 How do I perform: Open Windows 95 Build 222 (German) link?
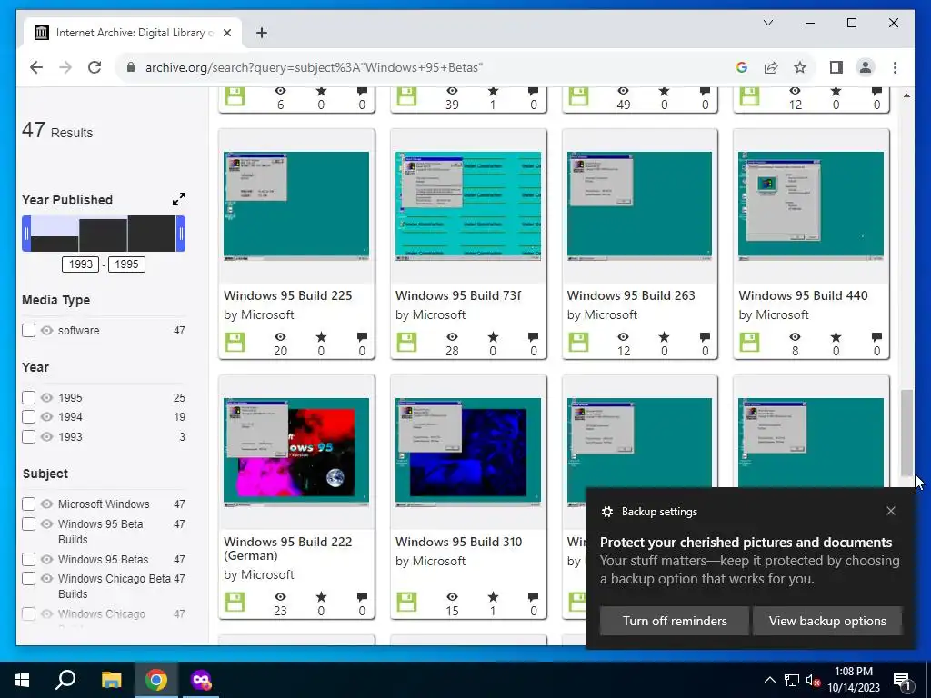pos(288,548)
